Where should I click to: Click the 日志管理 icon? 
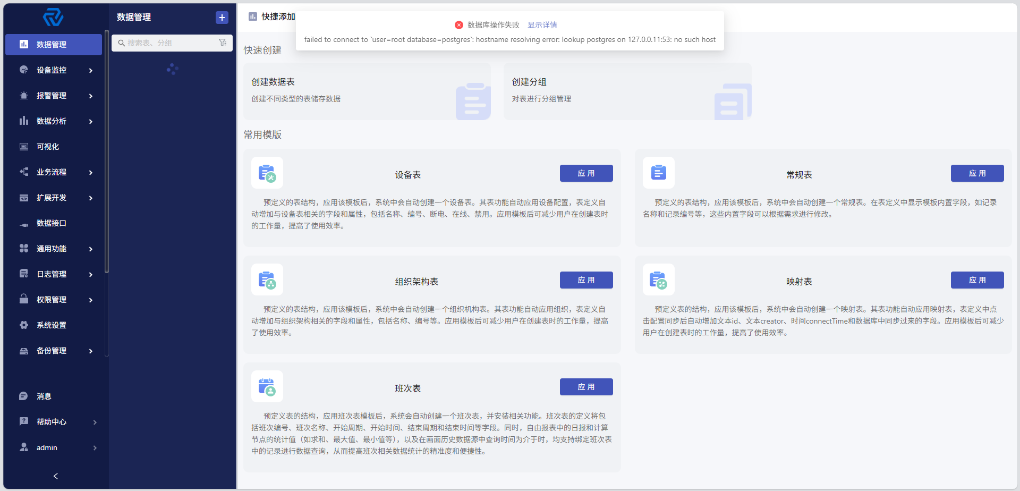24,274
